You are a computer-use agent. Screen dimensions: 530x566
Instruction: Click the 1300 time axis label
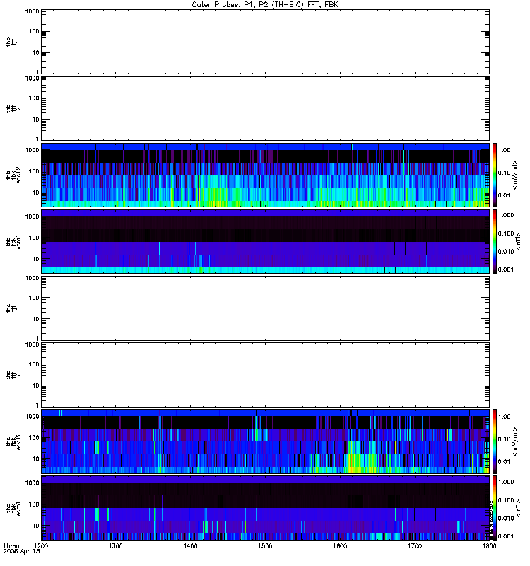(115, 545)
